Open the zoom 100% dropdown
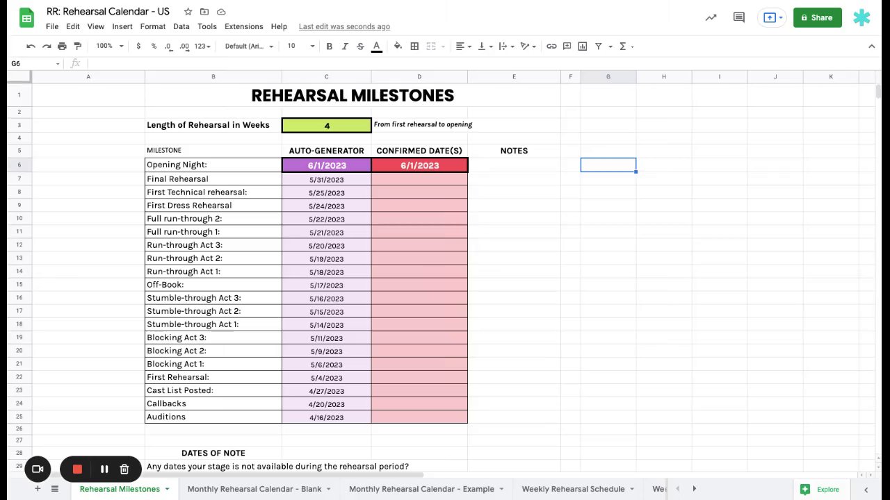Viewport: 890px width, 500px height. point(110,47)
